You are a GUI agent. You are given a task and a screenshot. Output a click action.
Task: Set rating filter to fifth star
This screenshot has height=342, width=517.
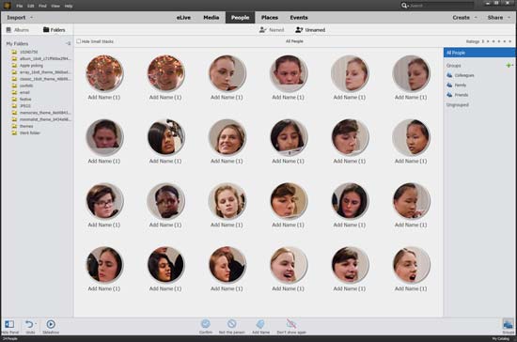(x=509, y=41)
